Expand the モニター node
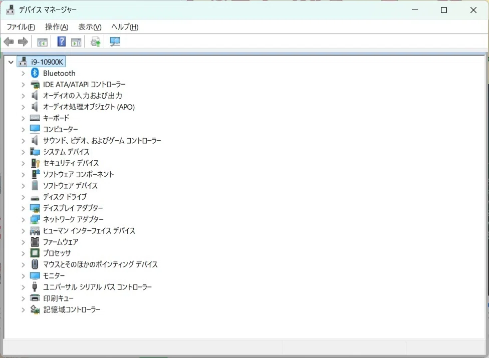The width and height of the screenshot is (489, 358). (x=23, y=276)
